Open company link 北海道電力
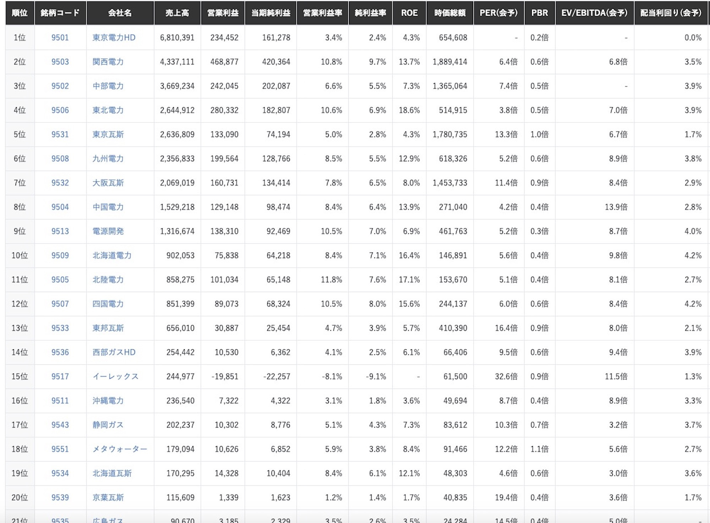 coord(112,255)
